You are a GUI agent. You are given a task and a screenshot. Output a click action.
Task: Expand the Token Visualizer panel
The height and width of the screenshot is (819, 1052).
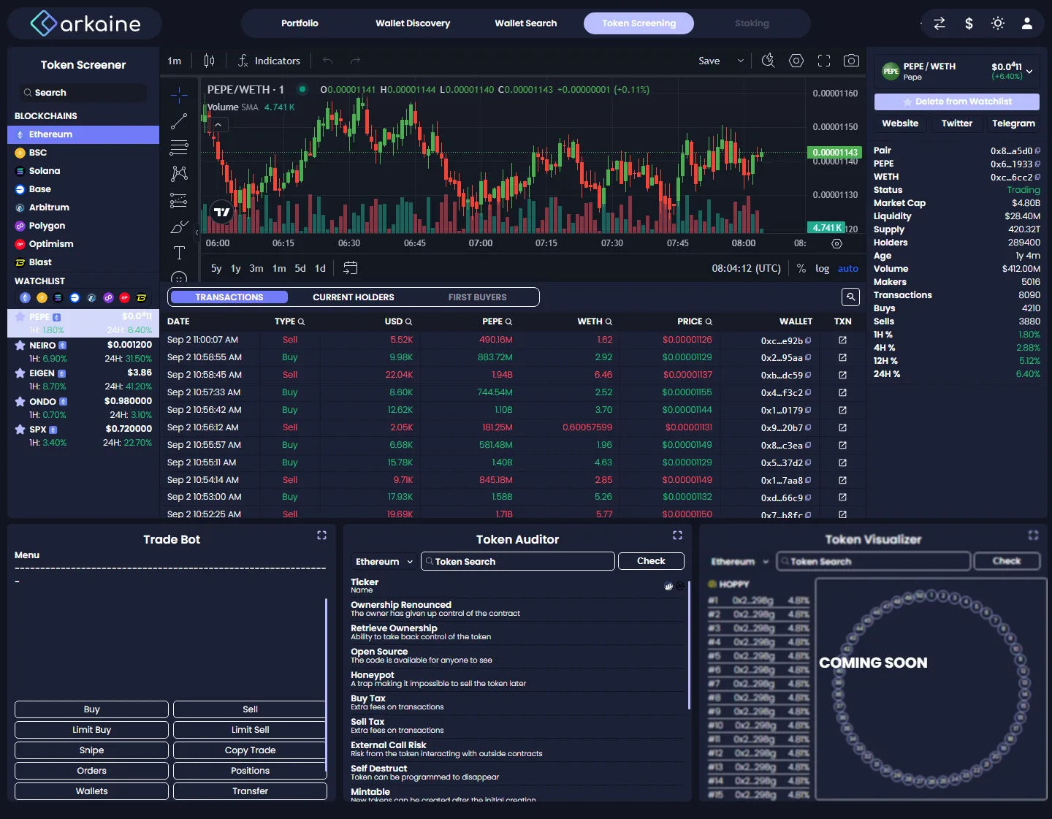(1033, 536)
